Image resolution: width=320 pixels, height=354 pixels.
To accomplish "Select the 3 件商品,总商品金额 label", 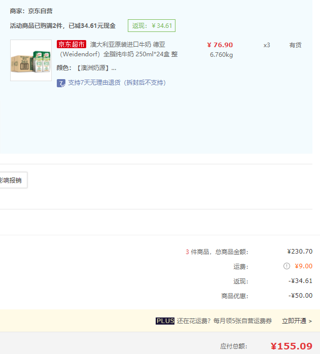I will click(217, 252).
